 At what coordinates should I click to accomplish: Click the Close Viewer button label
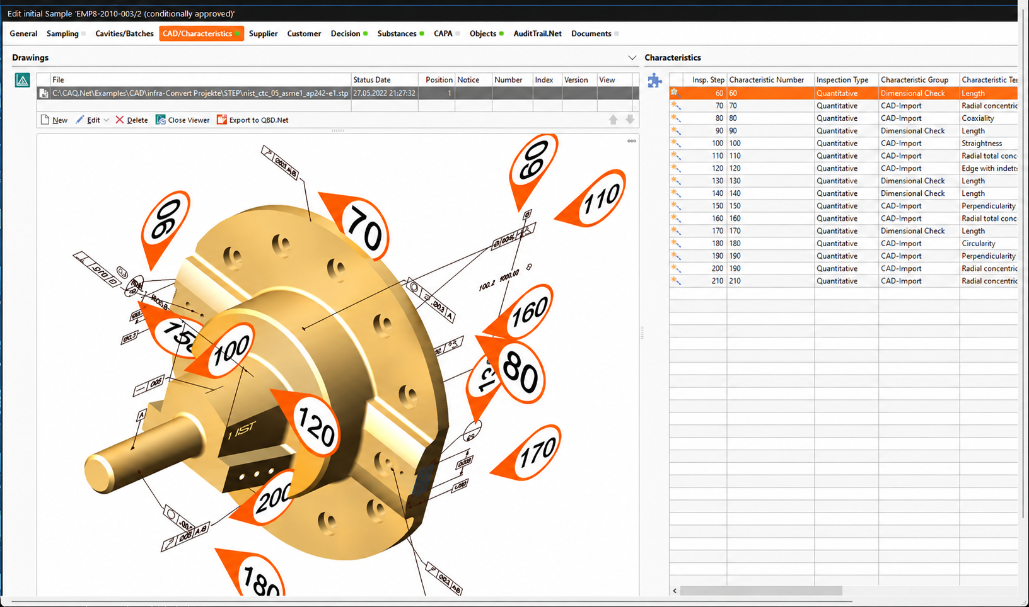click(189, 120)
